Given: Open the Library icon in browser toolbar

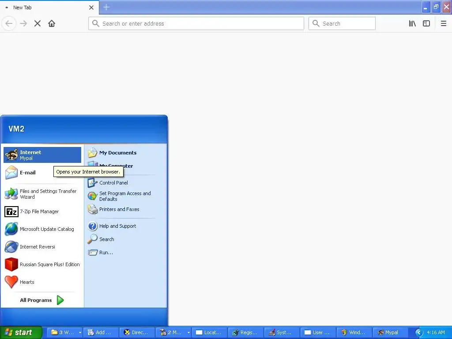Looking at the screenshot, I should (x=412, y=23).
